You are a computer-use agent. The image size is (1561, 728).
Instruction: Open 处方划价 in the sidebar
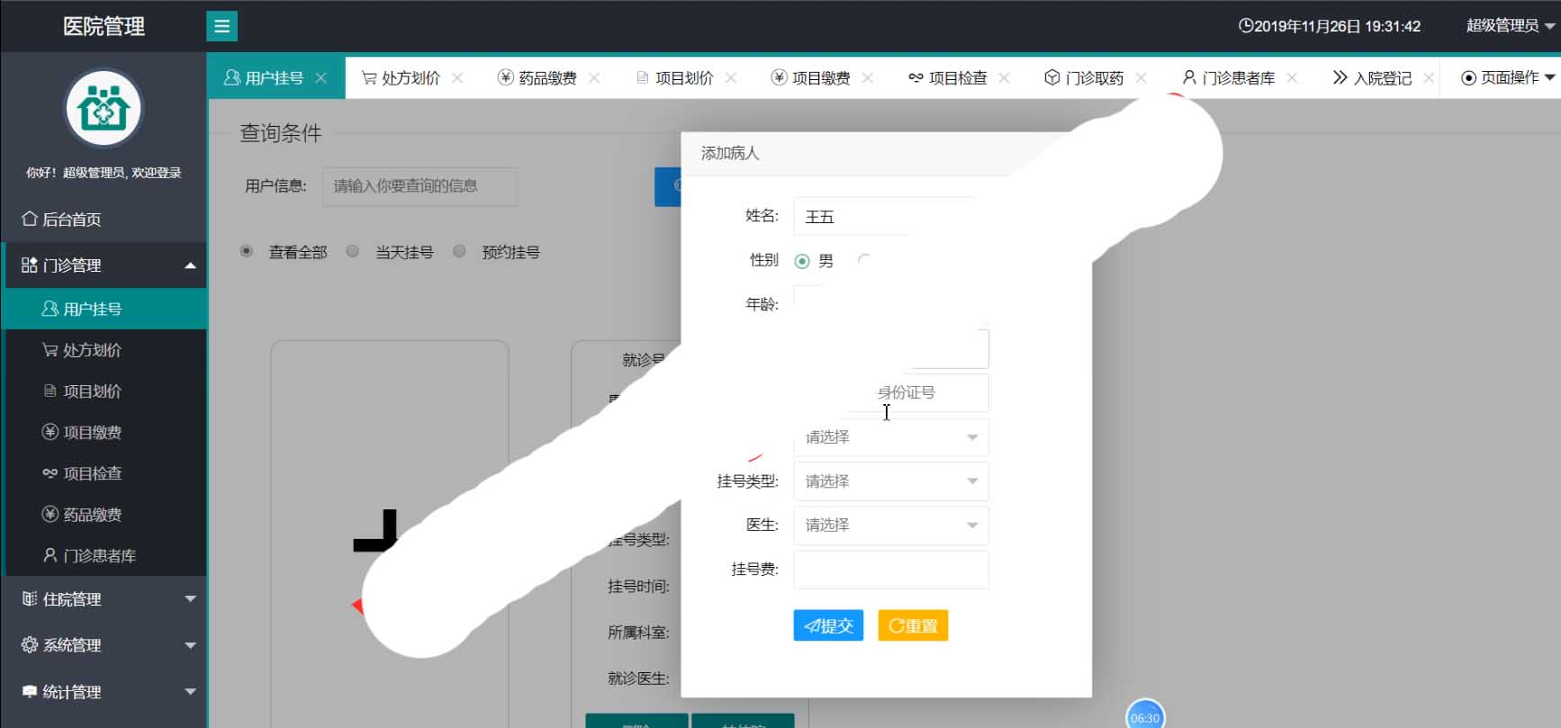92,350
